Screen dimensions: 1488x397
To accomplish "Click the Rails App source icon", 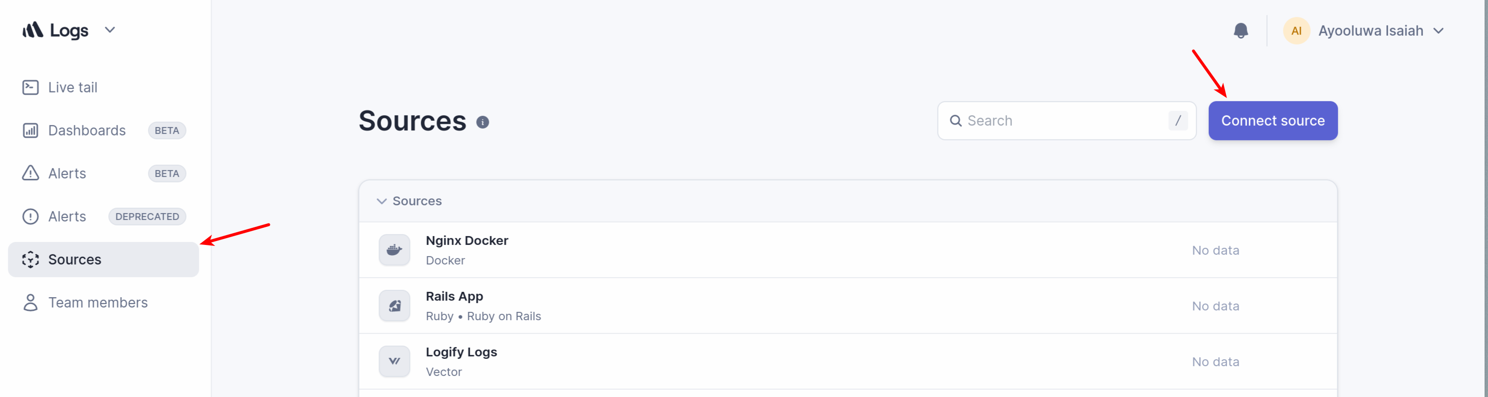I will tap(394, 306).
